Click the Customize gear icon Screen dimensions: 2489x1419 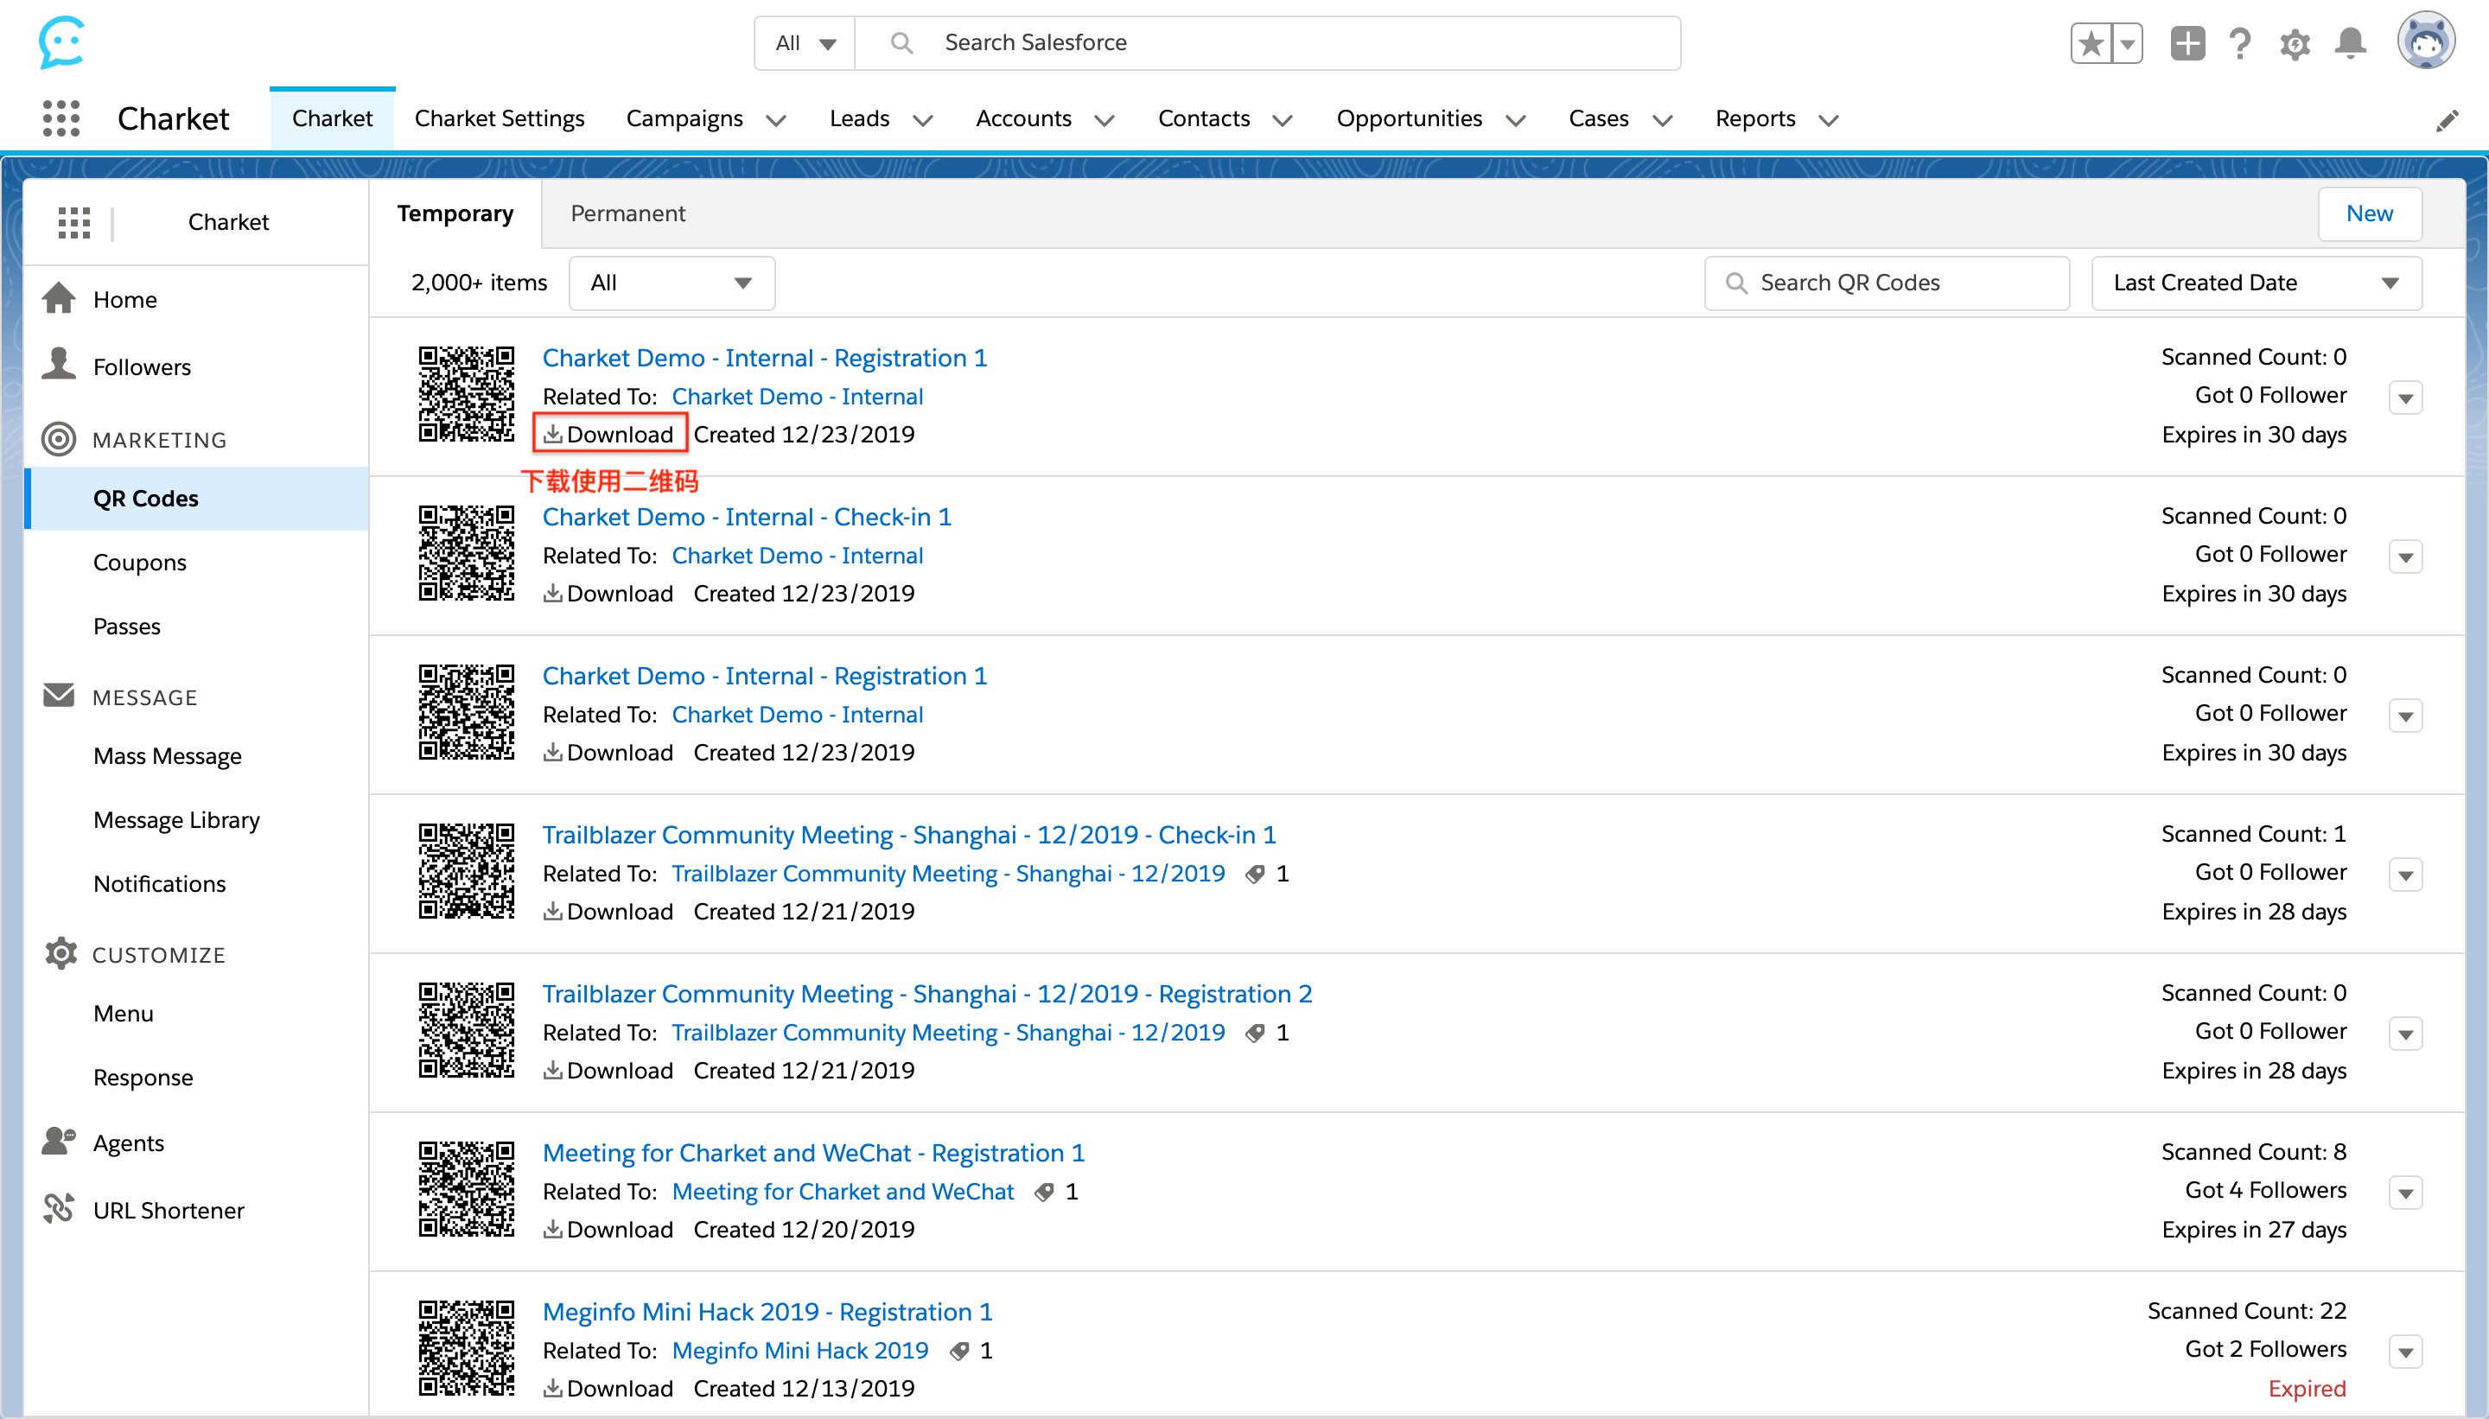point(60,953)
